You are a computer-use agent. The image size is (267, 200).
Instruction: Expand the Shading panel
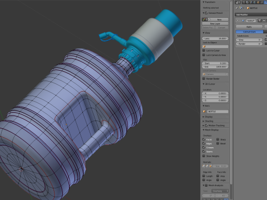click(204, 121)
